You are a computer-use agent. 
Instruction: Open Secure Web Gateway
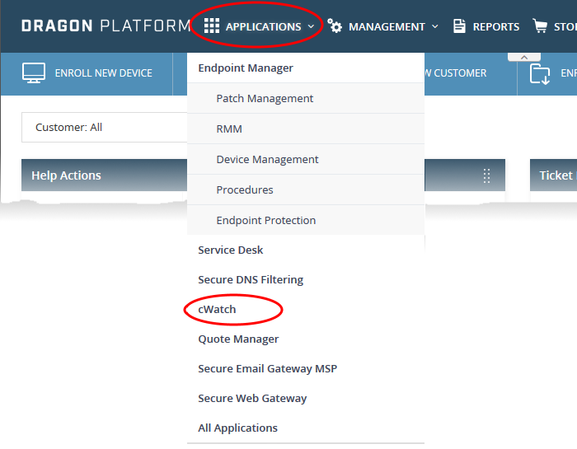(x=306, y=399)
